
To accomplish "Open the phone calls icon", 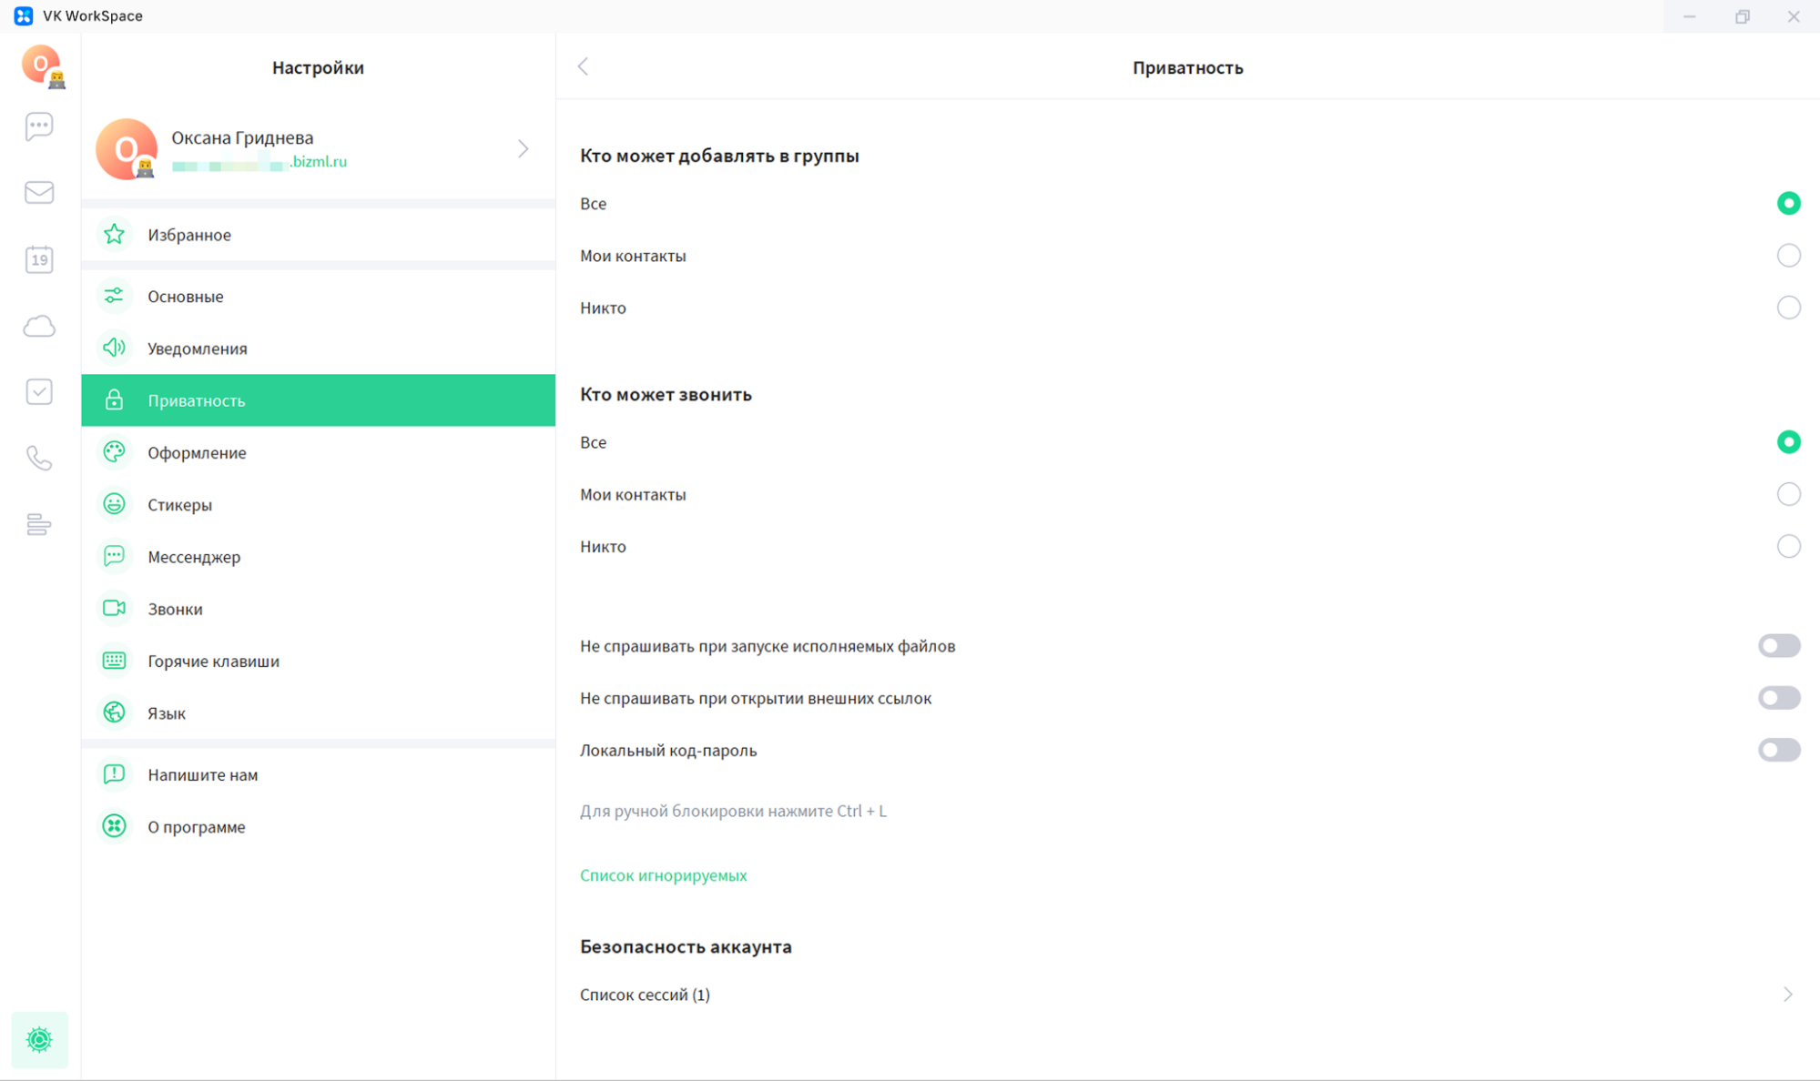I will pyautogui.click(x=39, y=458).
